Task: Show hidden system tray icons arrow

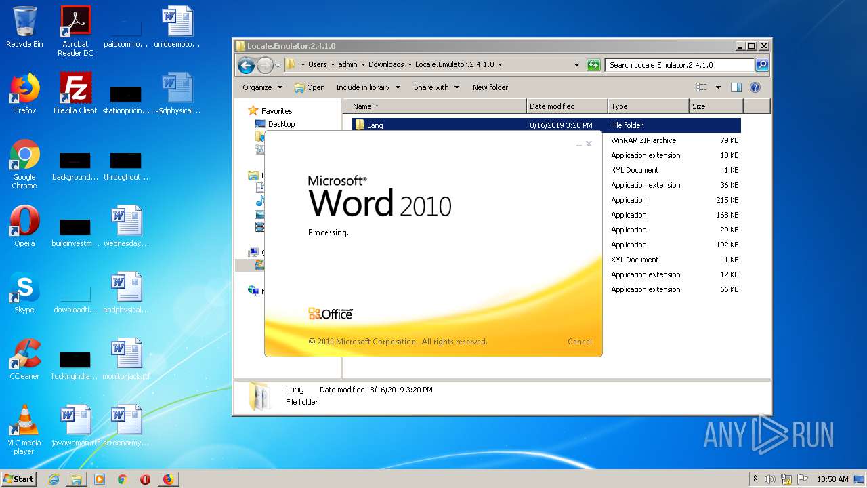Action: click(x=755, y=479)
